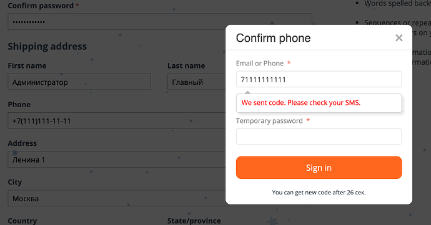The height and width of the screenshot is (225, 431).
Task: Click the Last name label
Action: point(186,66)
